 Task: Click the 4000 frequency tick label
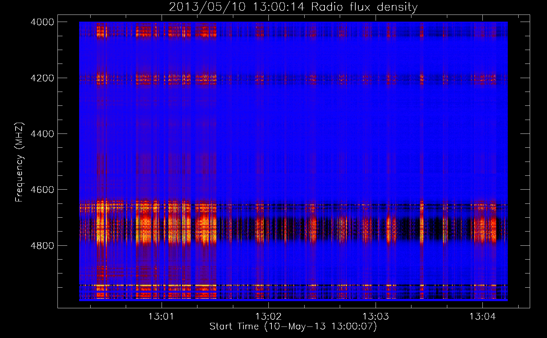pyautogui.click(x=42, y=22)
